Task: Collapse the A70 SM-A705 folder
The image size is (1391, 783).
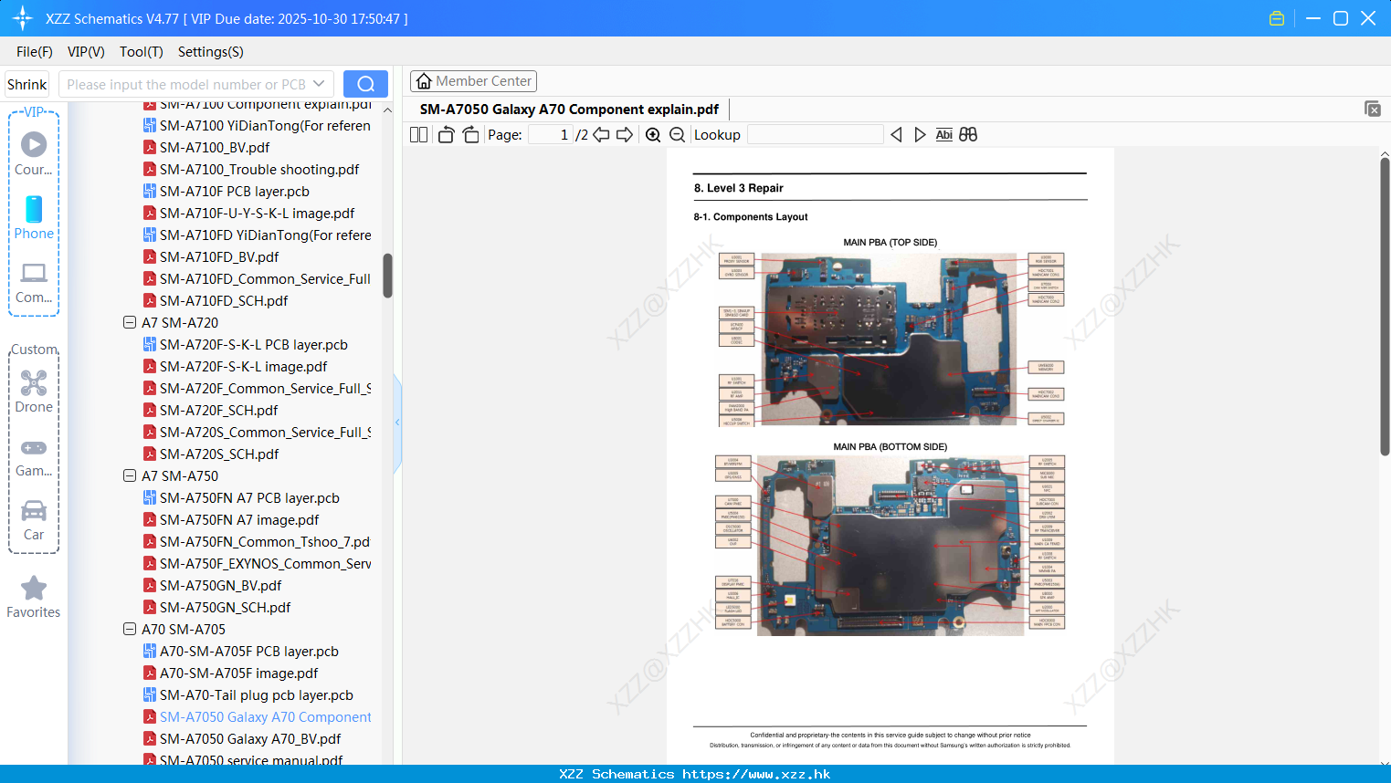Action: coord(130,629)
